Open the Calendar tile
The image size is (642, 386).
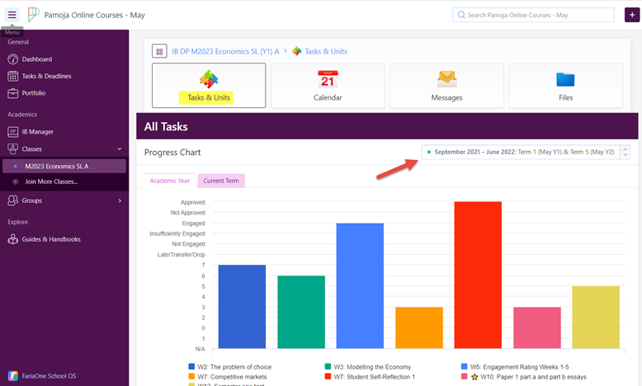coord(328,85)
